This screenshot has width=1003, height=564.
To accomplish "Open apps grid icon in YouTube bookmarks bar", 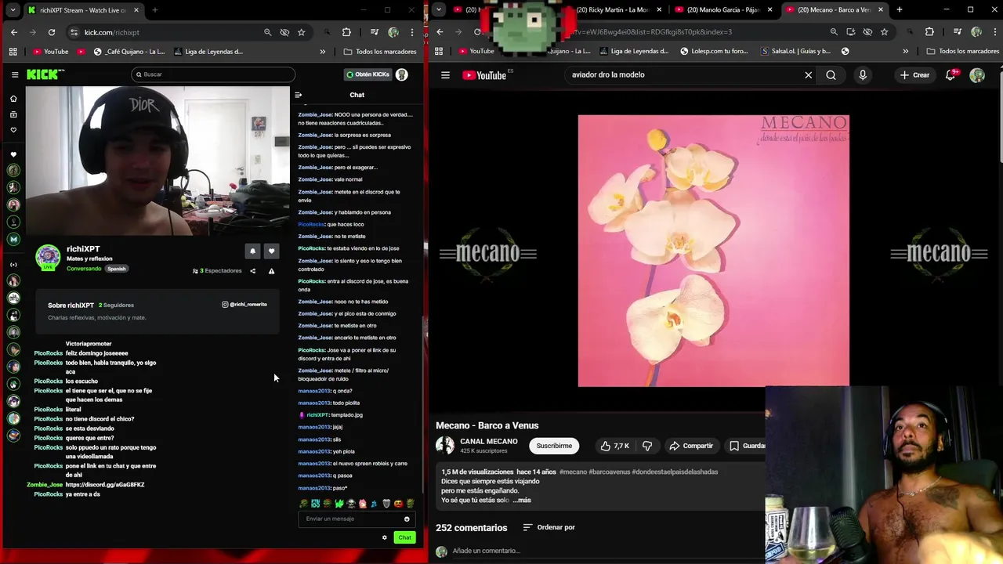I will pyautogui.click(x=439, y=52).
